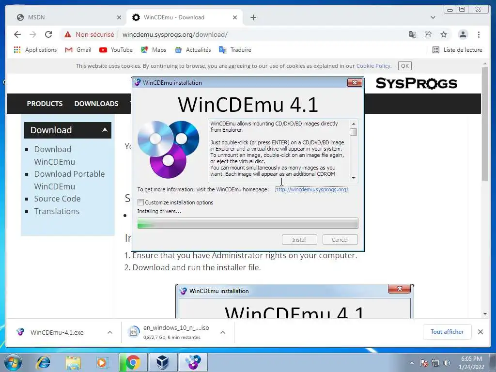The width and height of the screenshot is (496, 372).
Task: Open the Maps bookmark
Action: (x=154, y=50)
